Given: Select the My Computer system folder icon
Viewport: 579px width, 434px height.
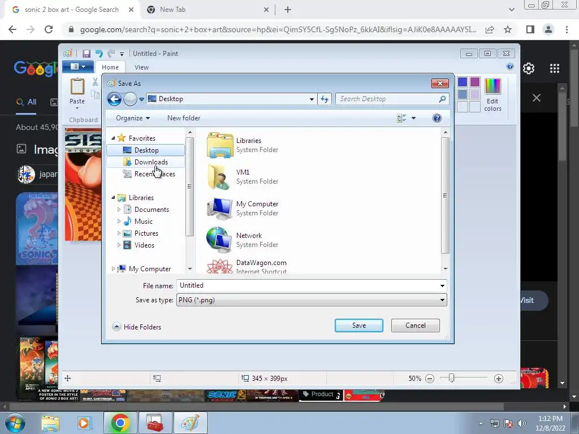Looking at the screenshot, I should [x=220, y=209].
